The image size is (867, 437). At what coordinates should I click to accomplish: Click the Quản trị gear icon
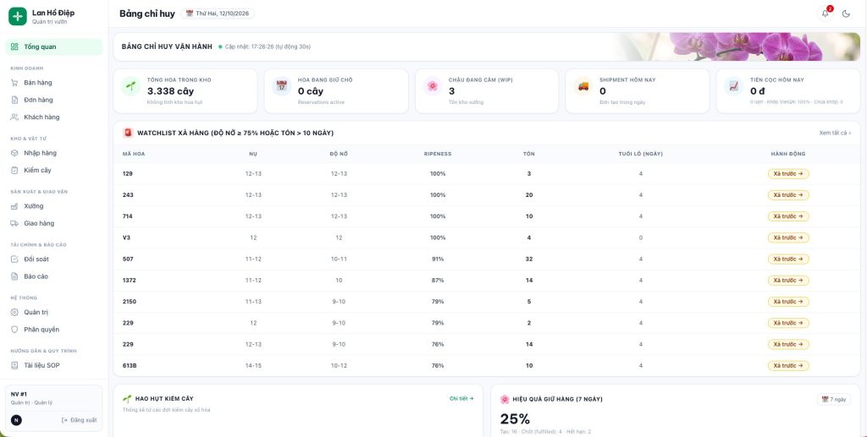14,312
